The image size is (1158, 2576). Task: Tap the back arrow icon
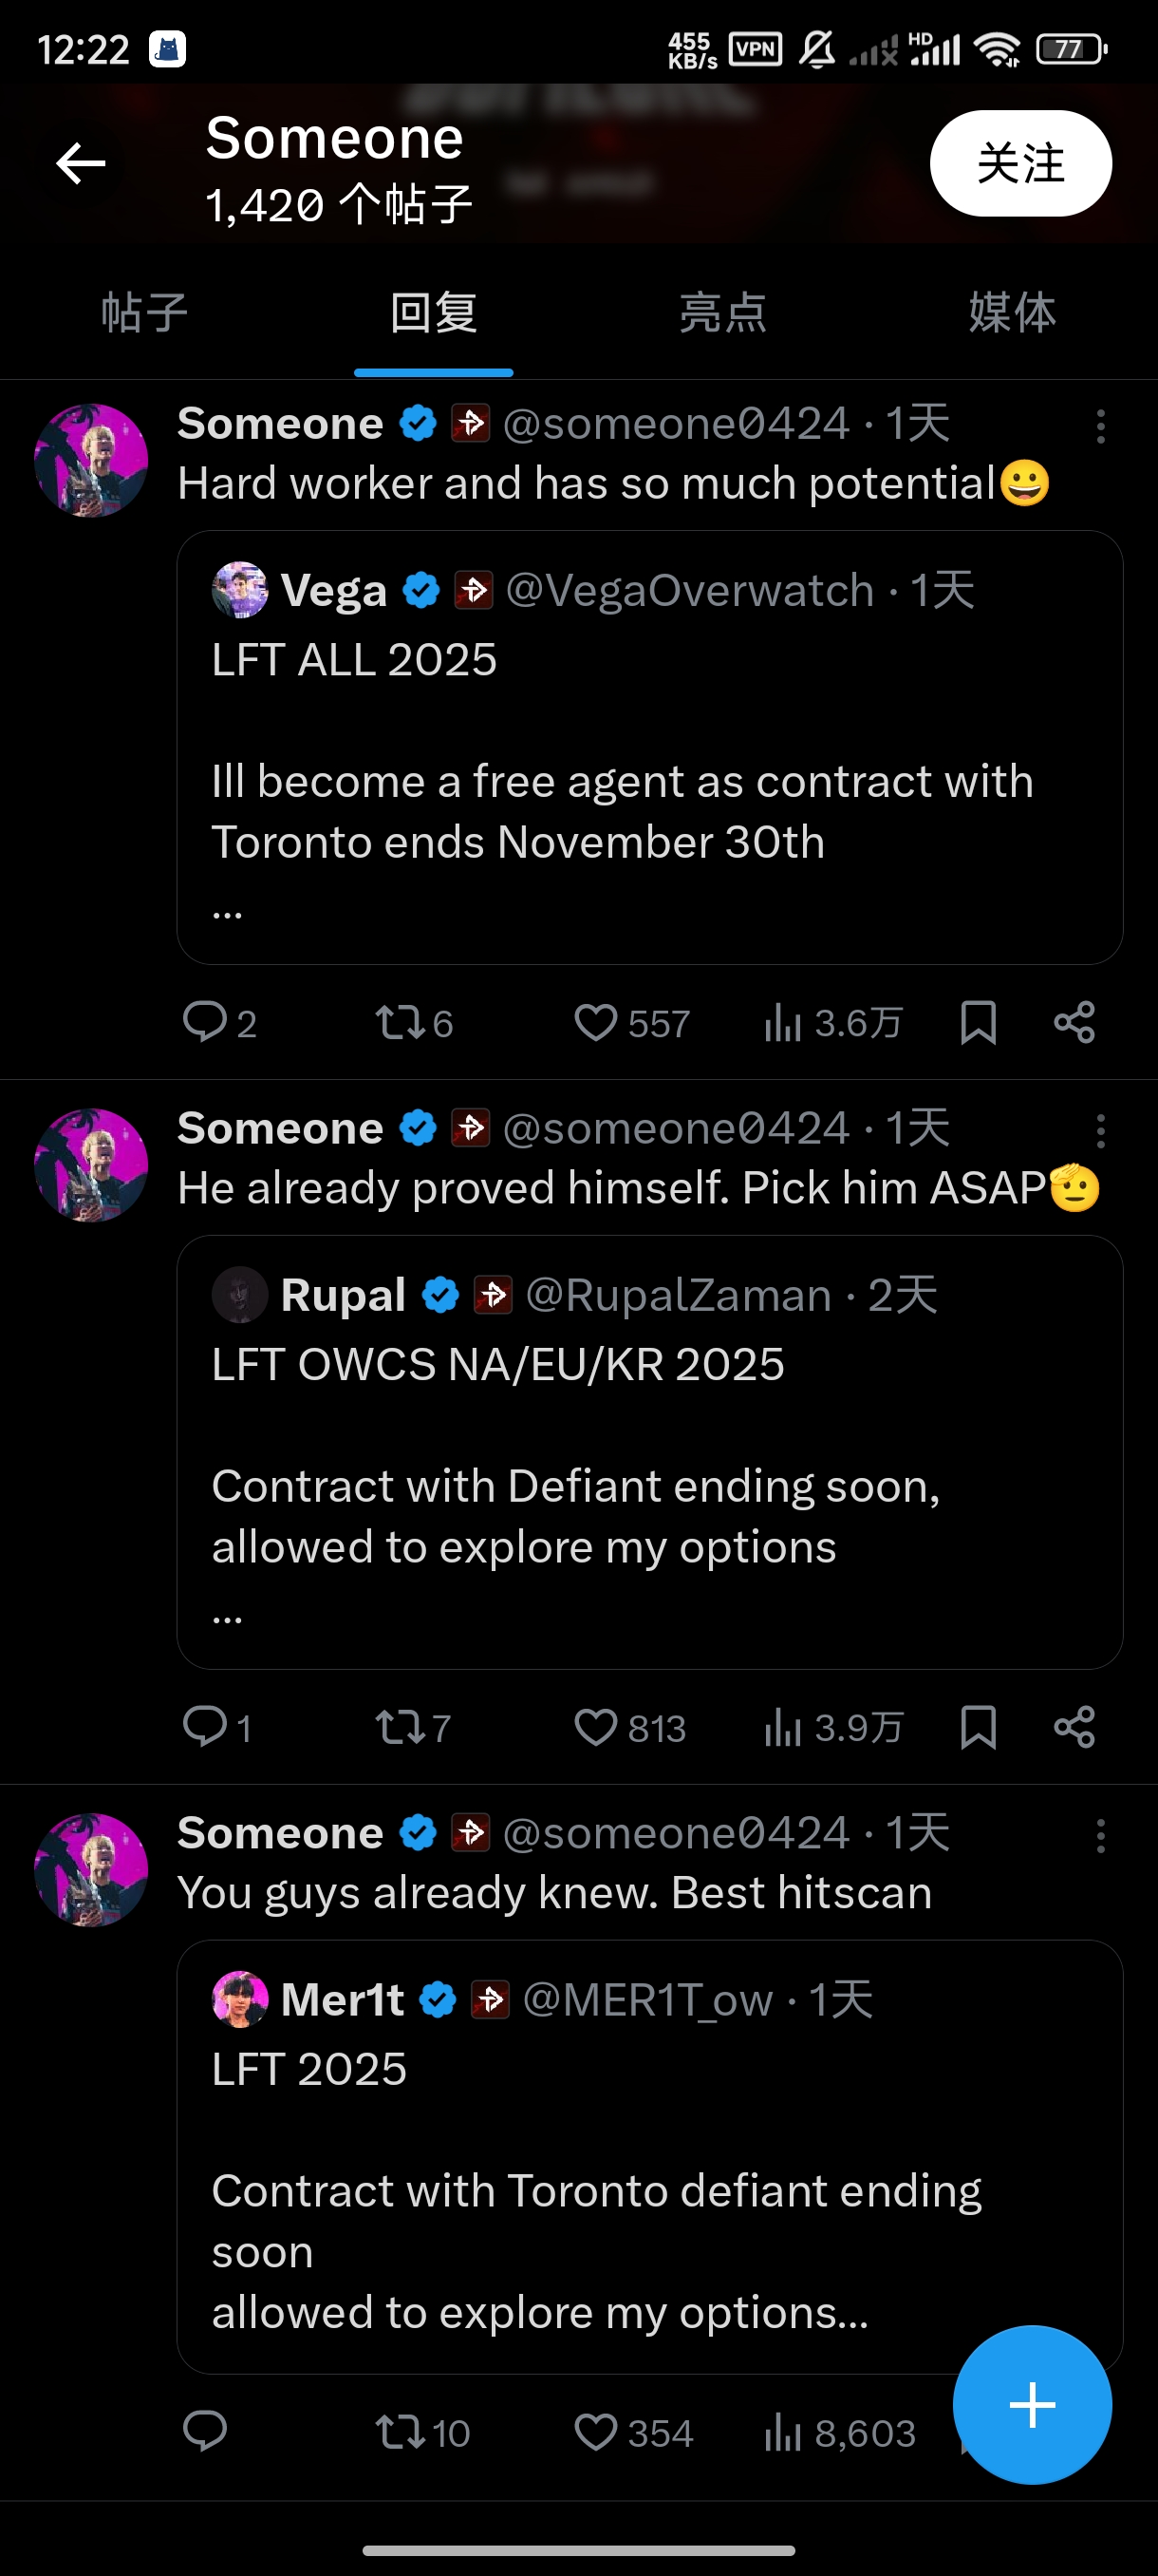pyautogui.click(x=81, y=163)
